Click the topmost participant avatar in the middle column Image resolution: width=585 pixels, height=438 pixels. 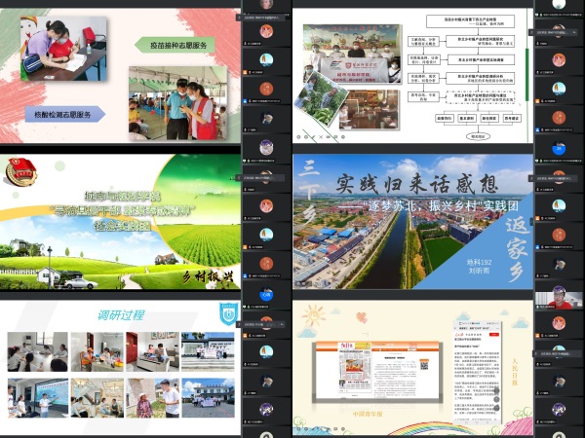(266, 5)
